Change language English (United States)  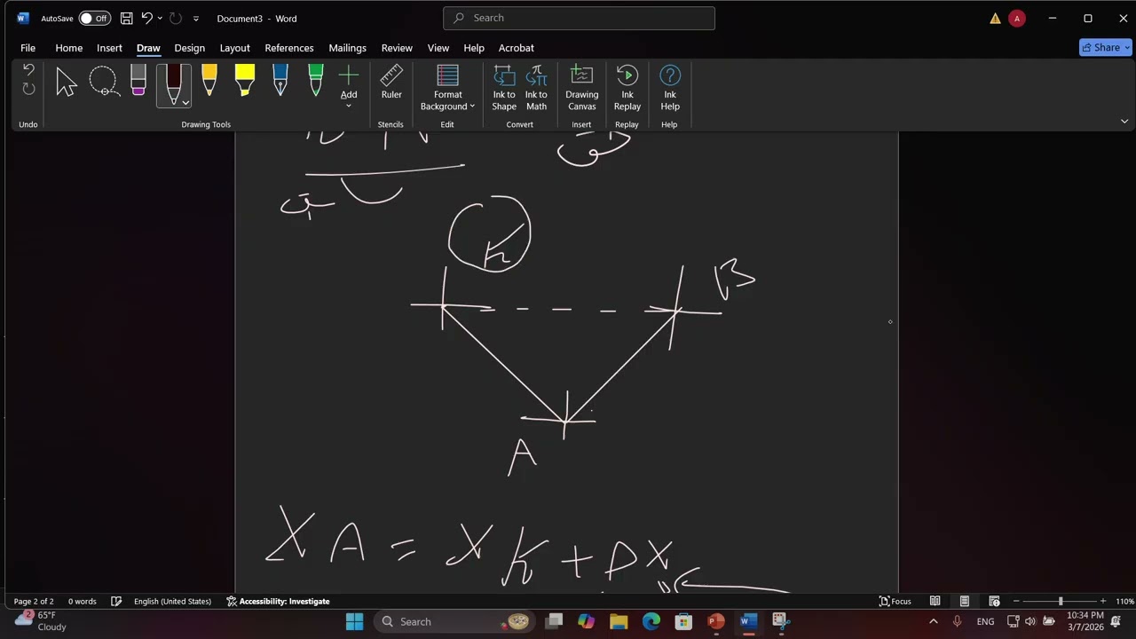pyautogui.click(x=172, y=601)
